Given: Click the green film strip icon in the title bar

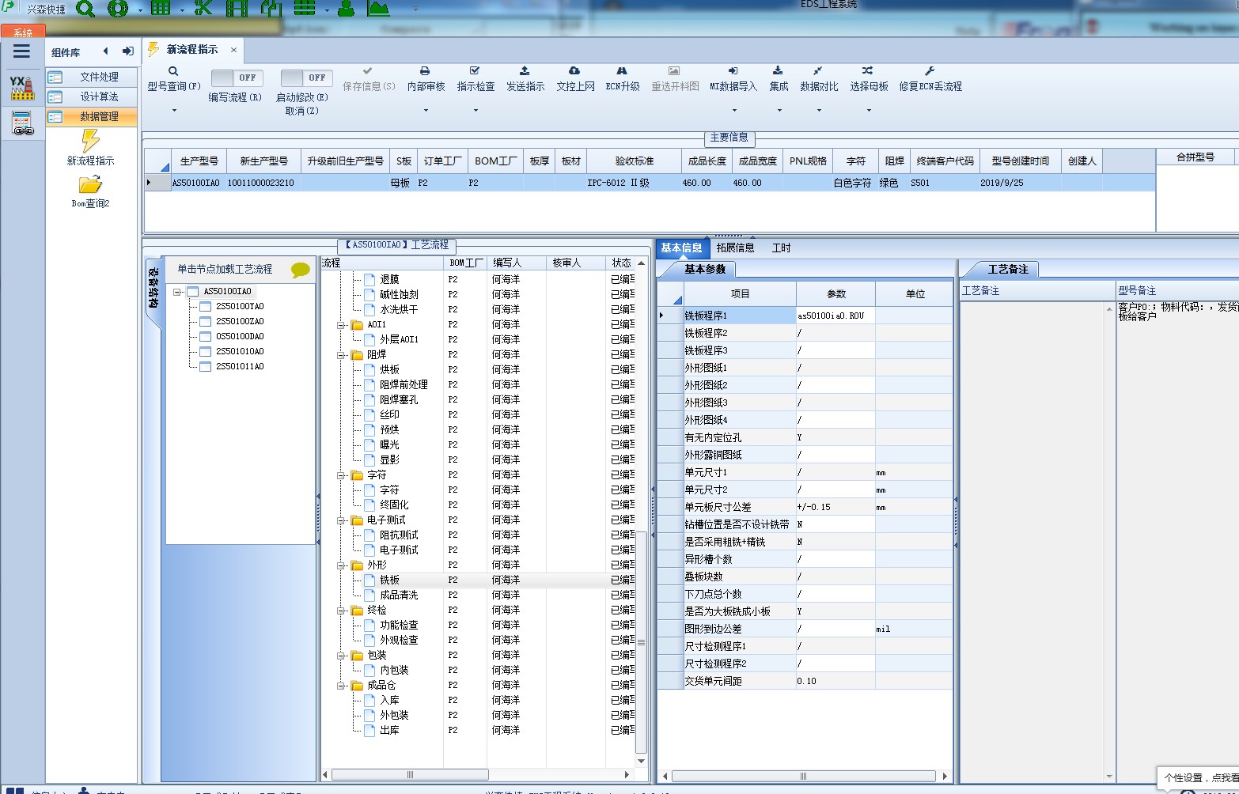Looking at the screenshot, I should (x=237, y=9).
